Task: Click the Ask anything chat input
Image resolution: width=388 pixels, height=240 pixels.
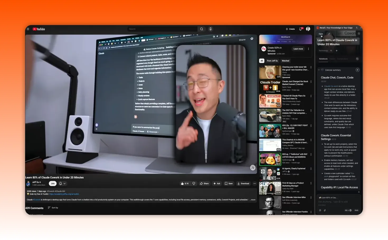Action: (338, 203)
